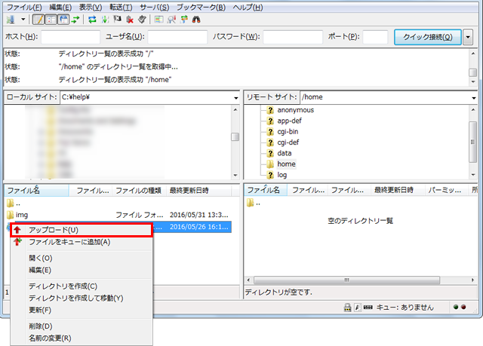The image size is (483, 346).
Task: Toggle directory comparison magnifier icon
Action: pyautogui.click(x=171, y=20)
